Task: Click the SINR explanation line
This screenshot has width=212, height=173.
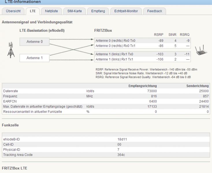Action: (142, 73)
